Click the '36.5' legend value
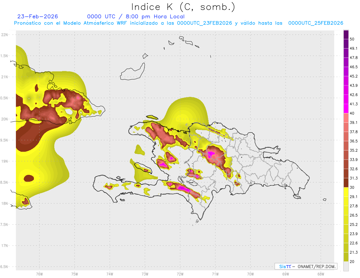 coord(354,141)
